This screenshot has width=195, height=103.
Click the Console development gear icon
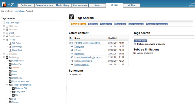click(x=10, y=85)
